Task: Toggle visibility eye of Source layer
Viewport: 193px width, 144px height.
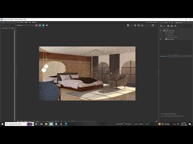Action: pos(161,39)
